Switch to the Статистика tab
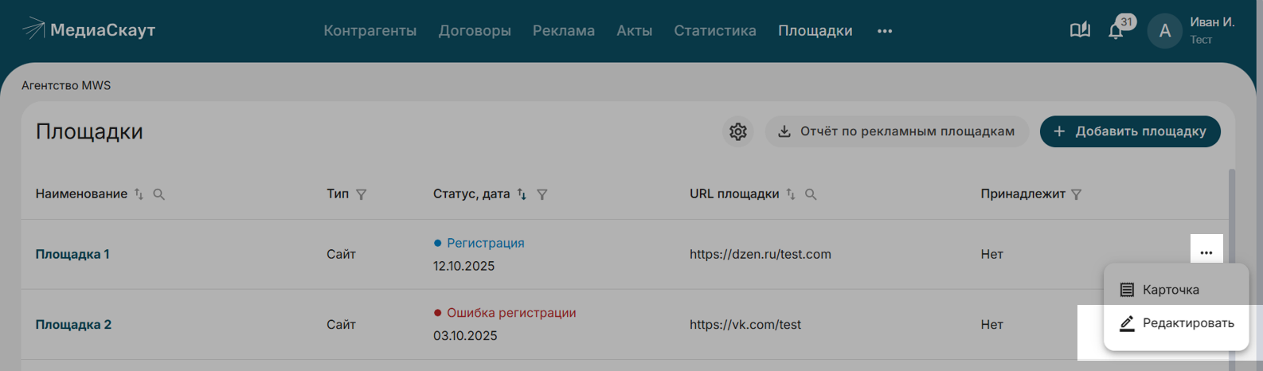Image resolution: width=1263 pixels, height=371 pixels. pos(714,31)
